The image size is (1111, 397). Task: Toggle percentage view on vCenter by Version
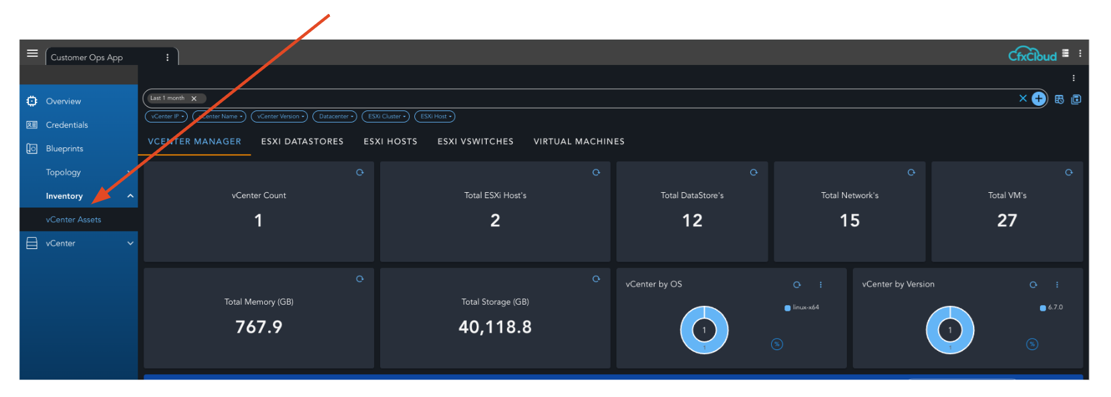coord(1032,344)
